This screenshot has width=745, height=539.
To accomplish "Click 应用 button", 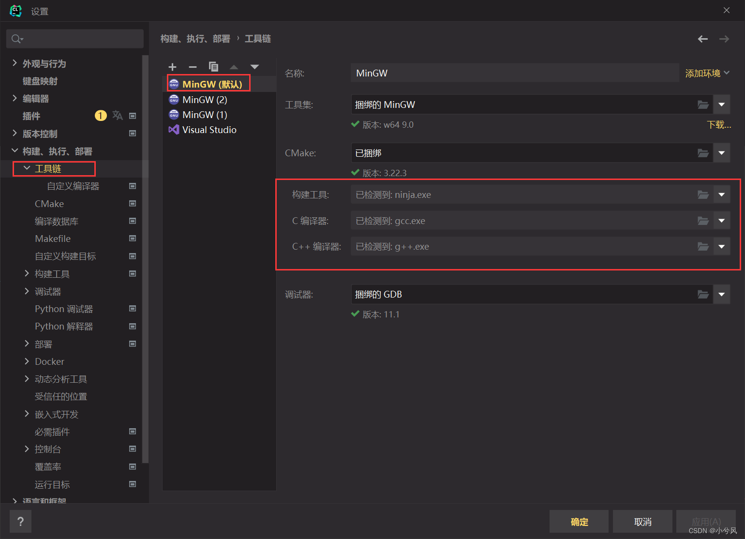I will [706, 522].
